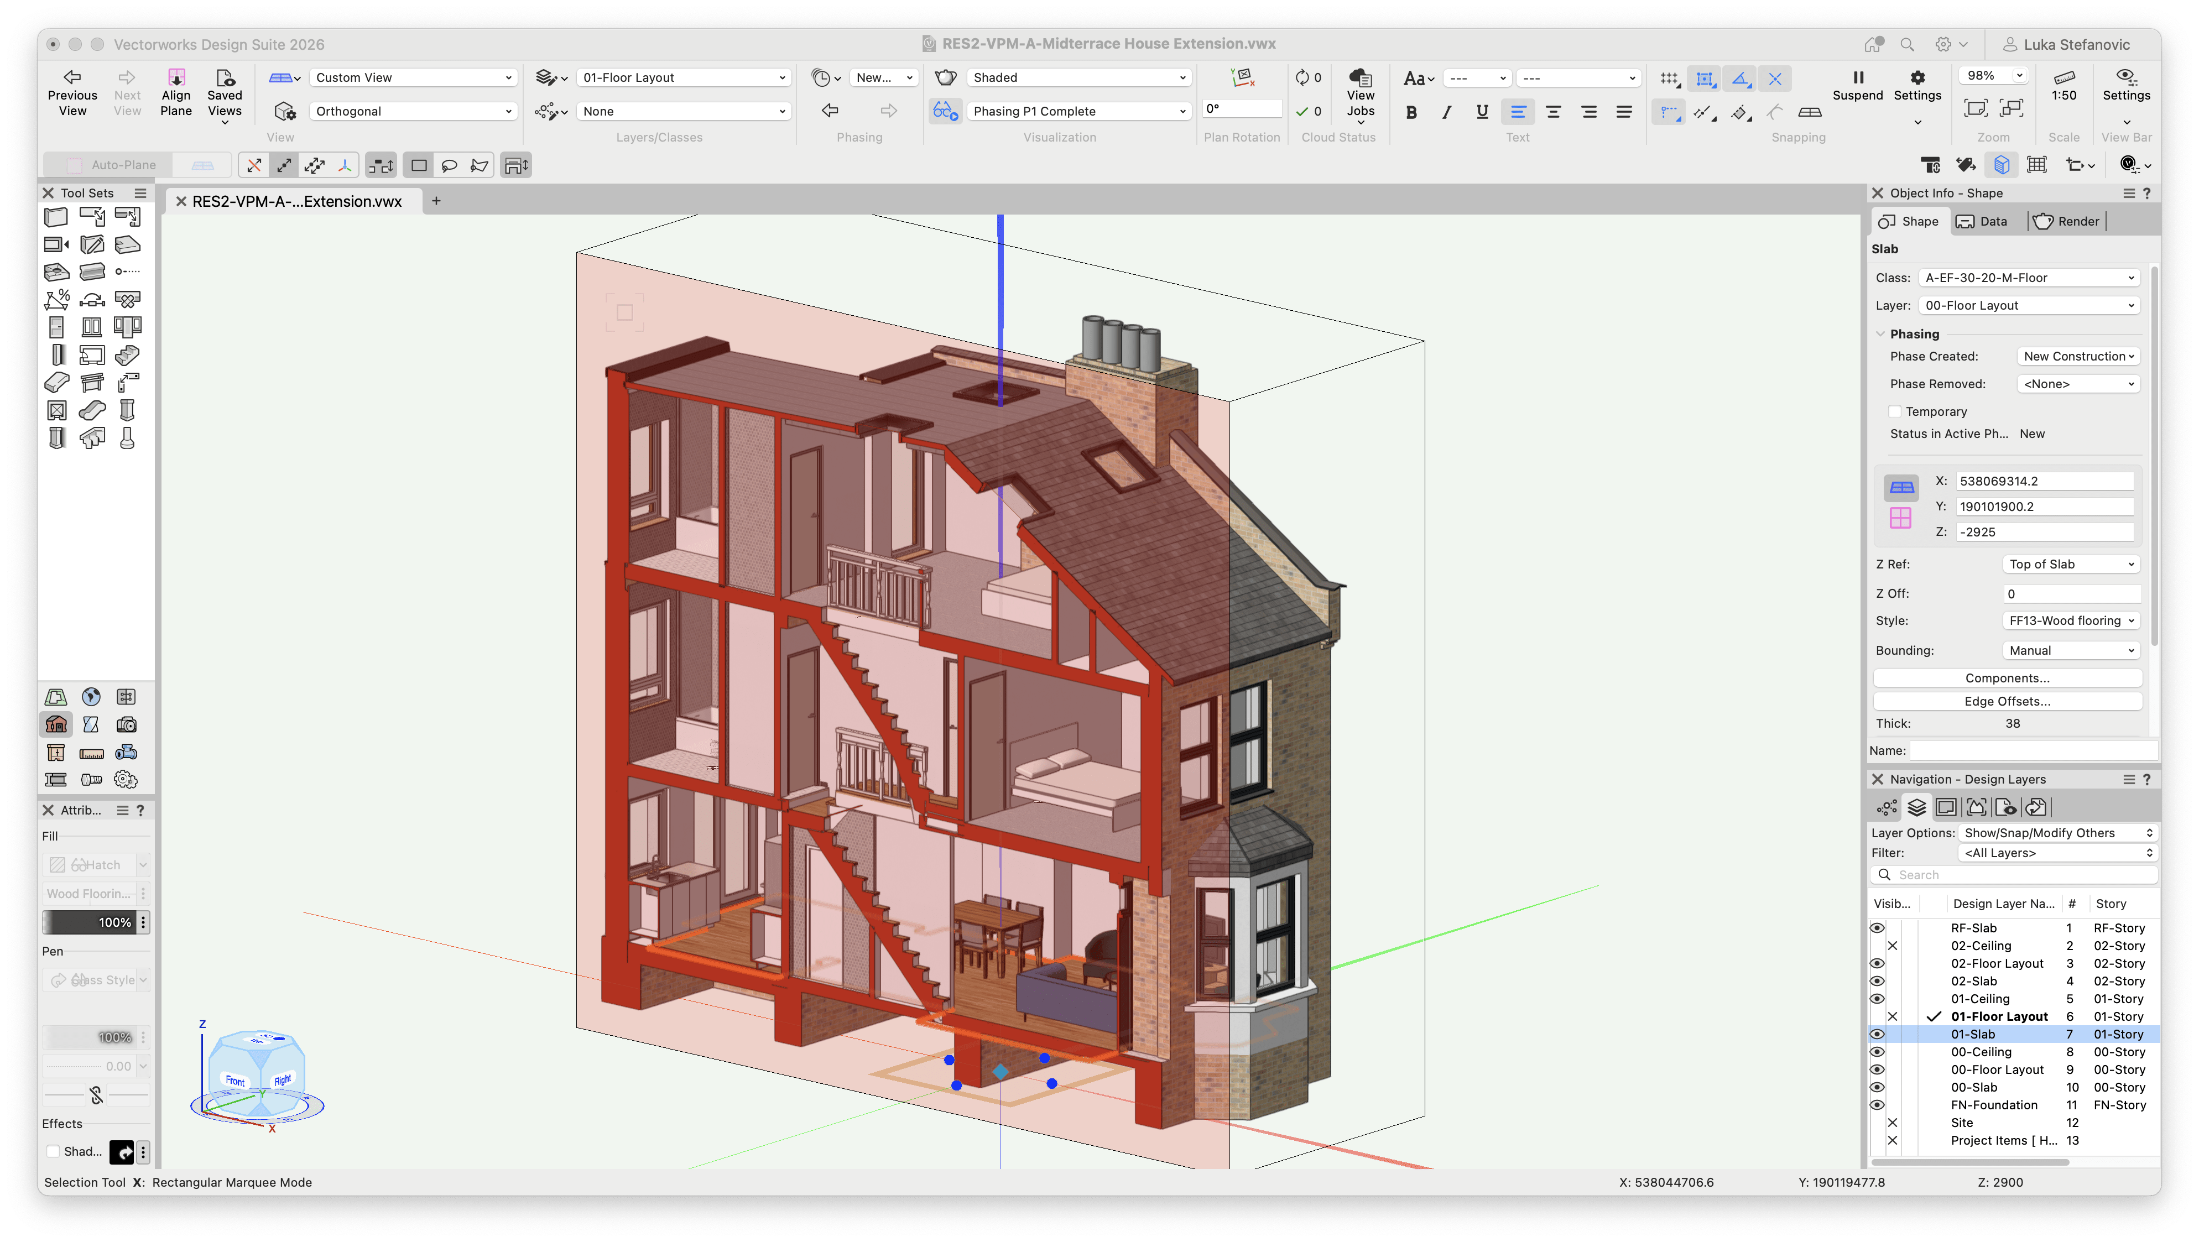Click the Components... button
Screen dimensions: 2199x1242
click(2007, 678)
